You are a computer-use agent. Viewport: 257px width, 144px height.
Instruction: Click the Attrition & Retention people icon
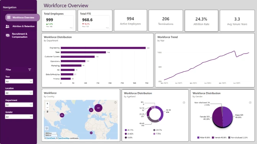pyautogui.click(x=7, y=26)
